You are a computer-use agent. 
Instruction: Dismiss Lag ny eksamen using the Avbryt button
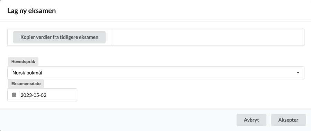251,120
